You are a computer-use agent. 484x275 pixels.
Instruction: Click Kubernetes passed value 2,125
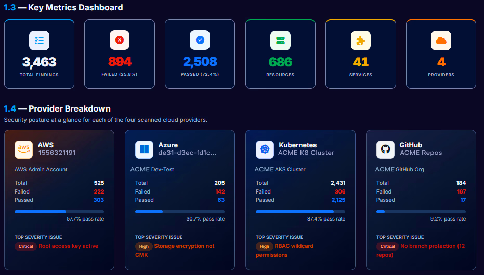click(338, 200)
